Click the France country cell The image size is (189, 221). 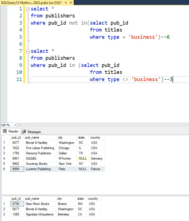pyautogui.click(x=97, y=169)
